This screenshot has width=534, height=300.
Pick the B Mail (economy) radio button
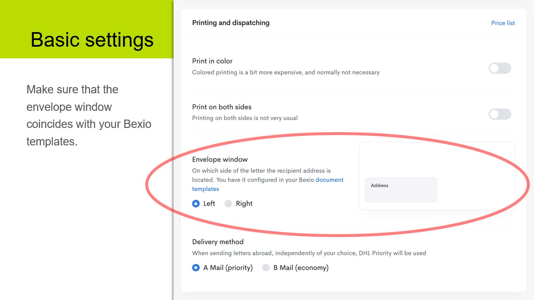pyautogui.click(x=266, y=268)
